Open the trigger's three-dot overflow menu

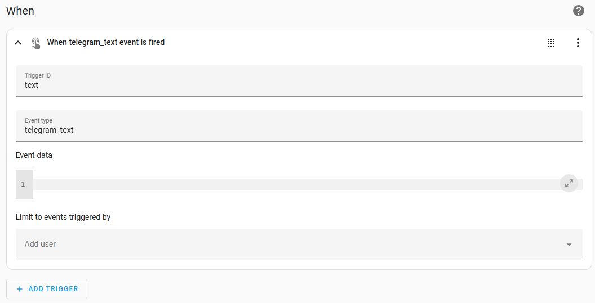(x=578, y=43)
